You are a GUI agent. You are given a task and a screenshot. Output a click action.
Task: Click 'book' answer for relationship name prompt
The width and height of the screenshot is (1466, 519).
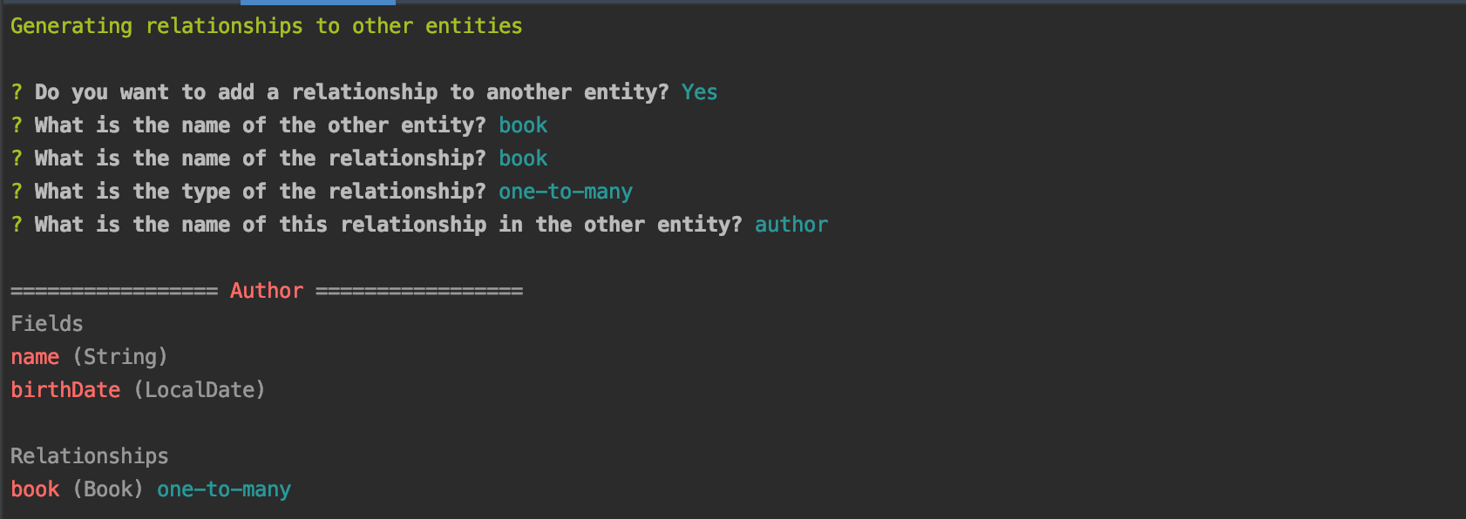coord(523,158)
